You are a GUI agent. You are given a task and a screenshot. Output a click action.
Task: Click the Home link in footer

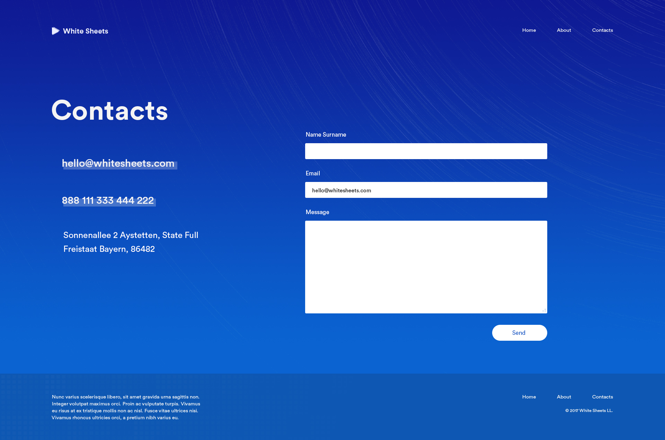[x=529, y=397]
